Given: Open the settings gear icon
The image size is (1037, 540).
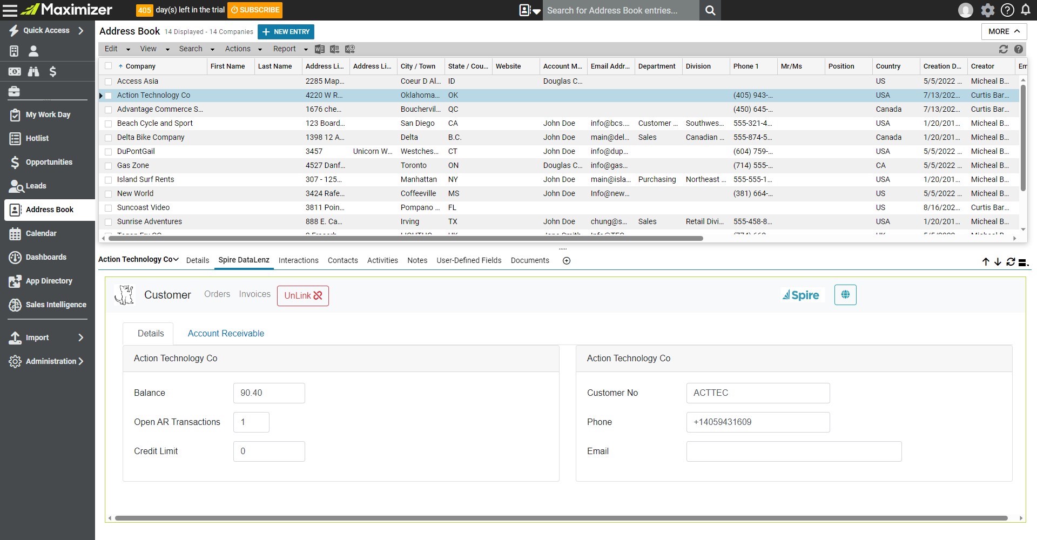Looking at the screenshot, I should click(988, 10).
